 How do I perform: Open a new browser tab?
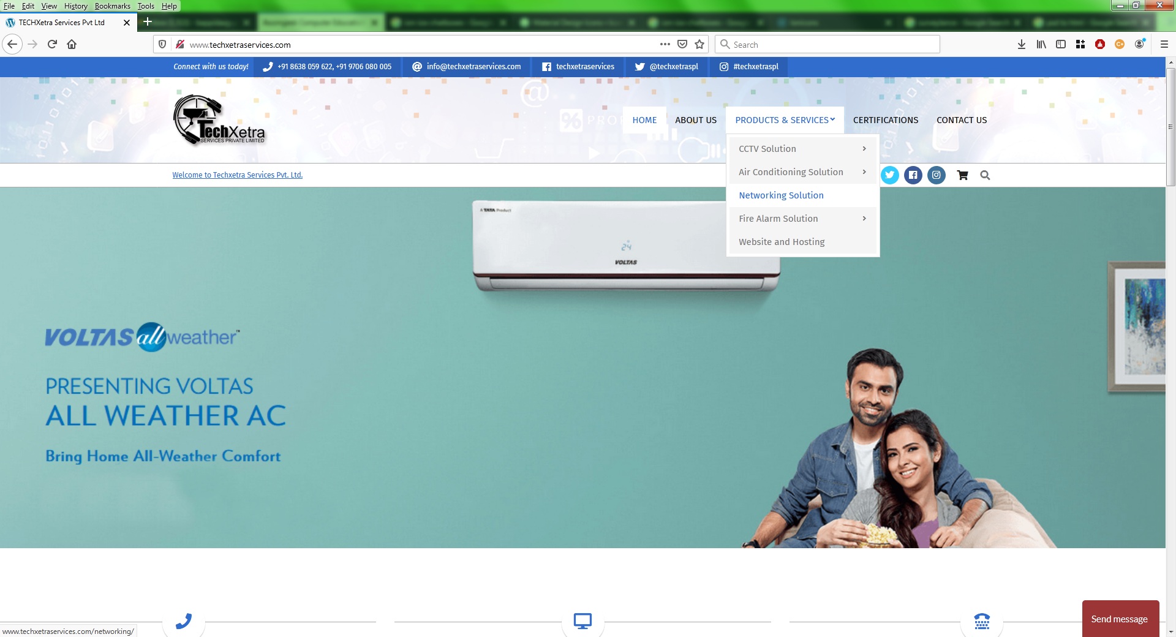click(x=147, y=22)
